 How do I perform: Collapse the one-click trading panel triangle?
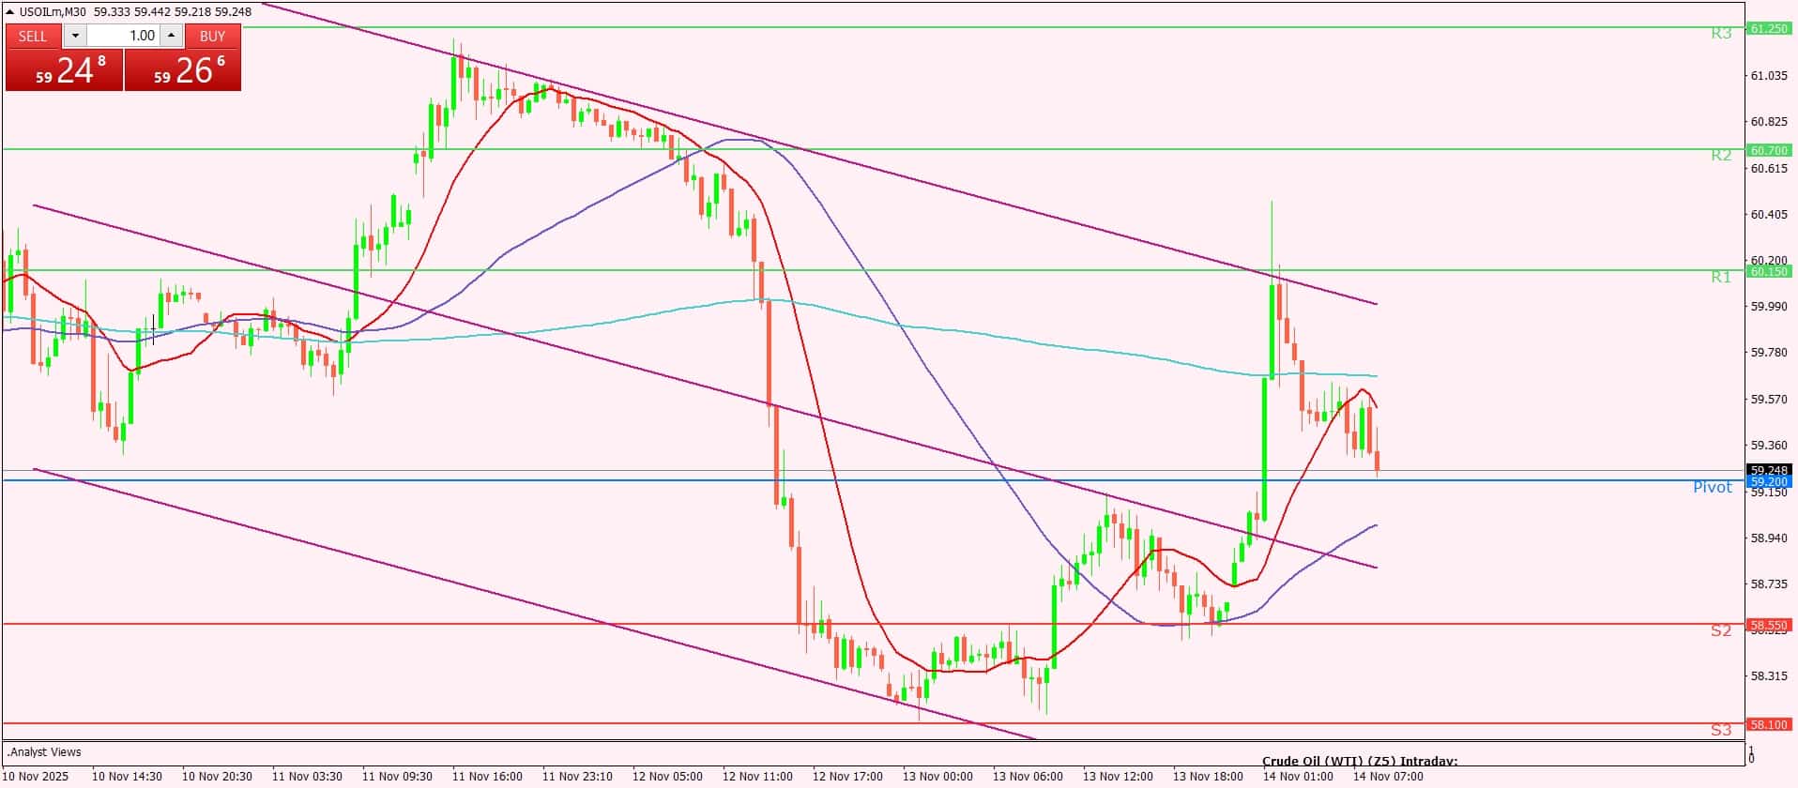coord(10,12)
